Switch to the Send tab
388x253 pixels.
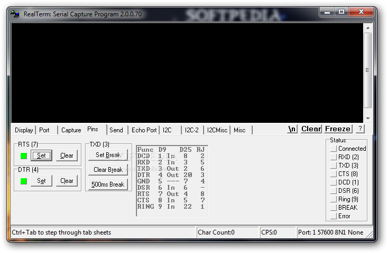117,130
